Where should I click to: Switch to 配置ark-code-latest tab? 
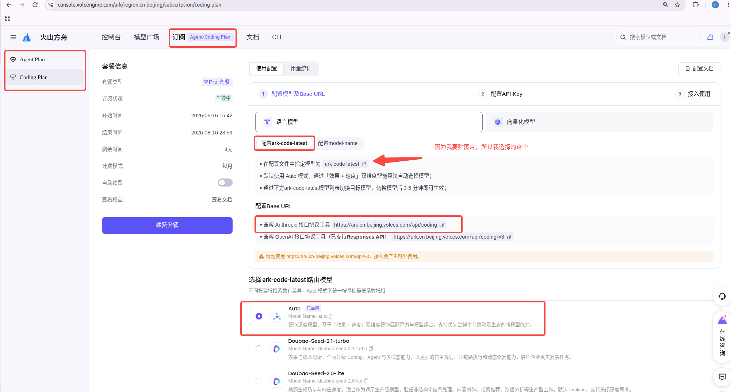(284, 143)
